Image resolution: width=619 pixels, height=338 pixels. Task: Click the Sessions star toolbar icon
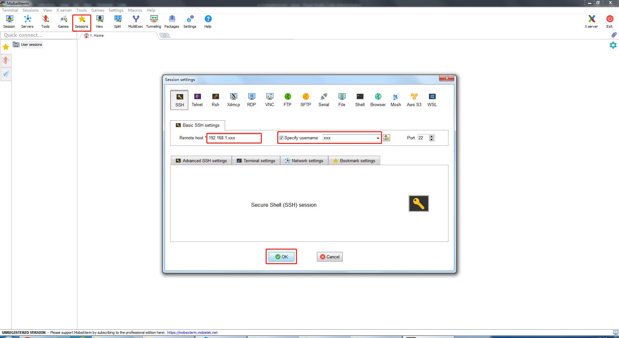pyautogui.click(x=82, y=22)
